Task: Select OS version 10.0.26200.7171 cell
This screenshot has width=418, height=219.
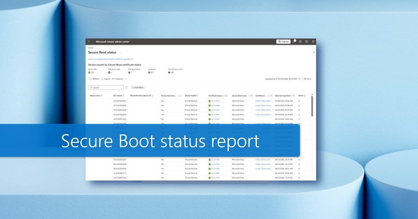Action: click(x=120, y=173)
